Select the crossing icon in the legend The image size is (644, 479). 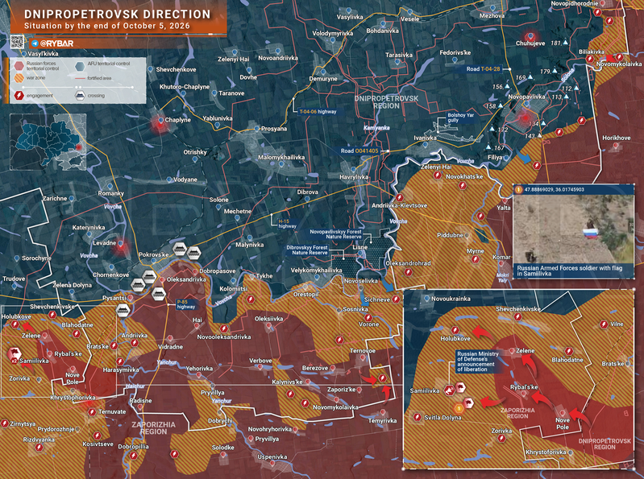click(x=80, y=96)
